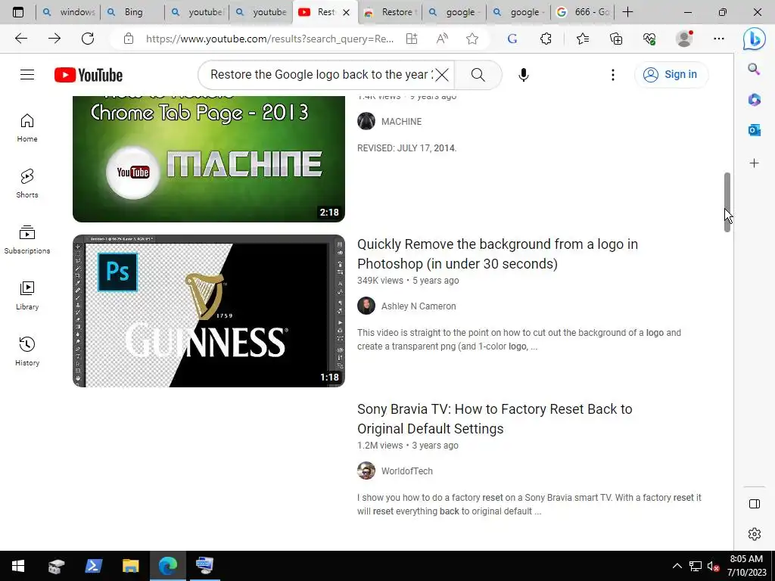
Task: Open the Favorites list icon
Action: click(x=583, y=39)
